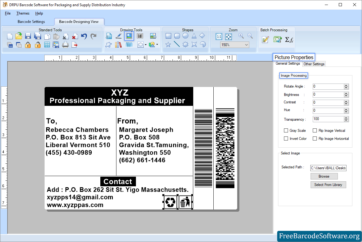Select the Line shape tool
The image size is (362, 242).
coord(177,44)
